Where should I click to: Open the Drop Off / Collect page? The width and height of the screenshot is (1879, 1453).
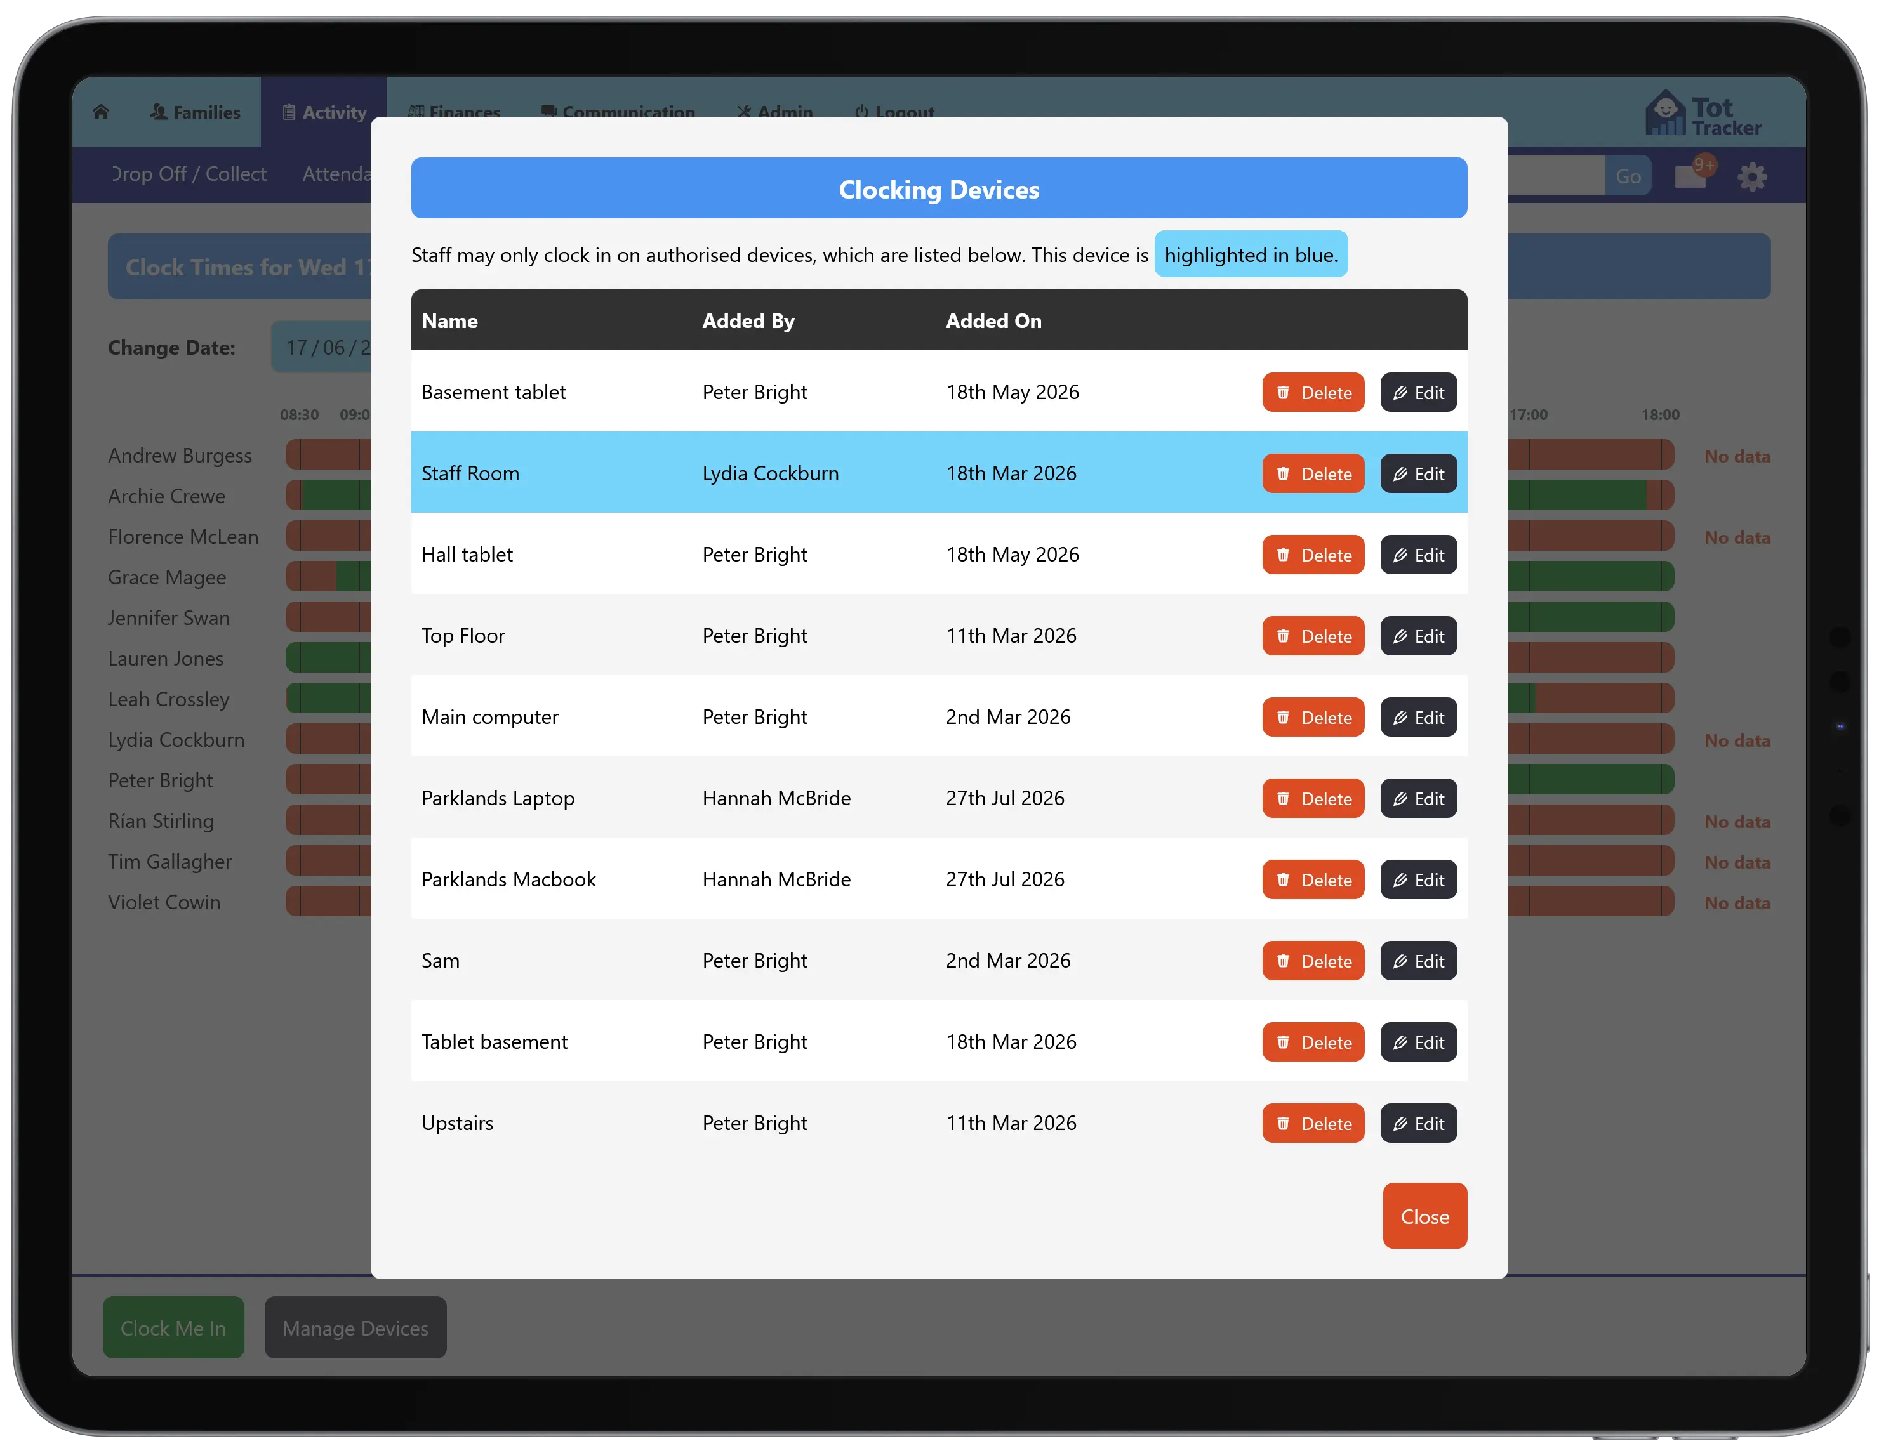(189, 174)
